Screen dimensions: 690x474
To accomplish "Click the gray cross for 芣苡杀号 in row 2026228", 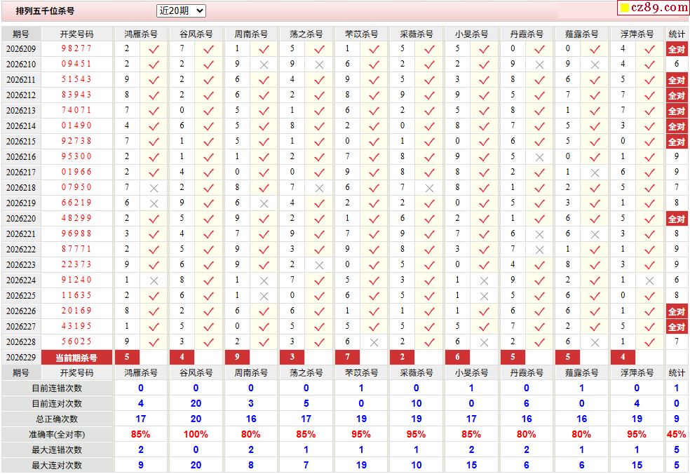I will pos(374,342).
